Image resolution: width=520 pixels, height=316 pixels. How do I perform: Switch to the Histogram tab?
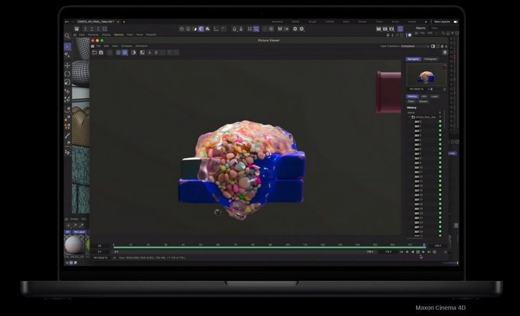(430, 59)
